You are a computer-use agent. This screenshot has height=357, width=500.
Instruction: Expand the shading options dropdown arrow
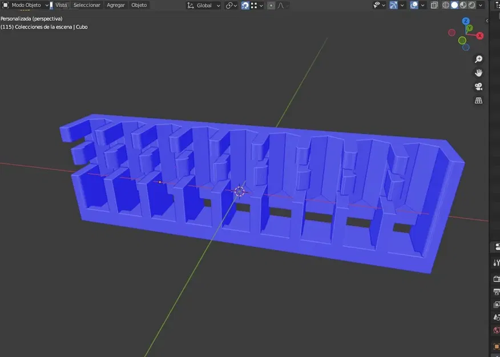(480, 5)
